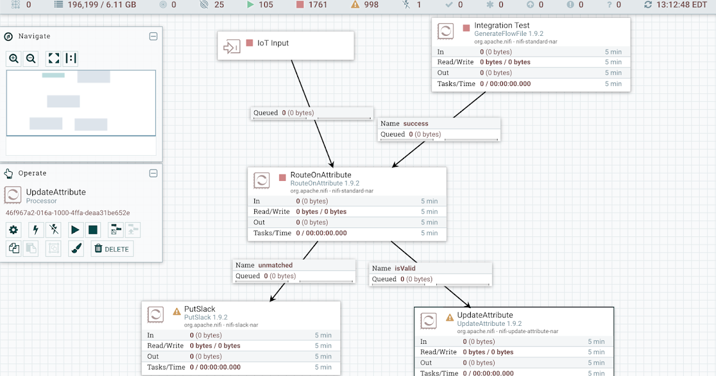Collapse the Navigate panel
The width and height of the screenshot is (716, 376).
[x=153, y=36]
